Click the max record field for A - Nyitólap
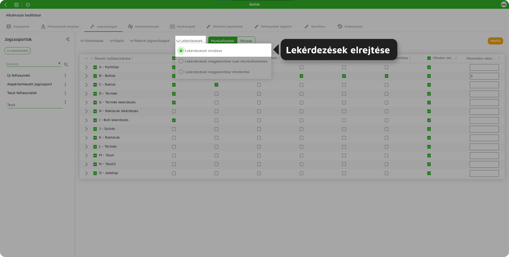Image resolution: width=509 pixels, height=257 pixels. 484,67
